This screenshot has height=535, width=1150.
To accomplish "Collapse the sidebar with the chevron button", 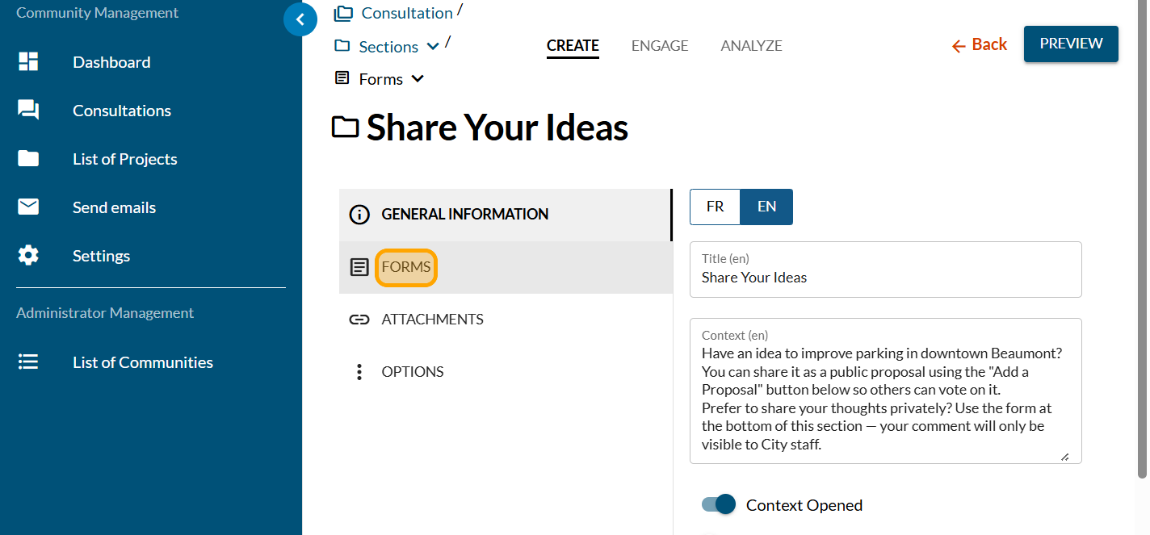I will 300,20.
